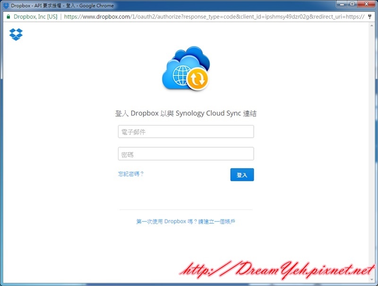Click the blue 登入 sign-in button

pyautogui.click(x=242, y=175)
